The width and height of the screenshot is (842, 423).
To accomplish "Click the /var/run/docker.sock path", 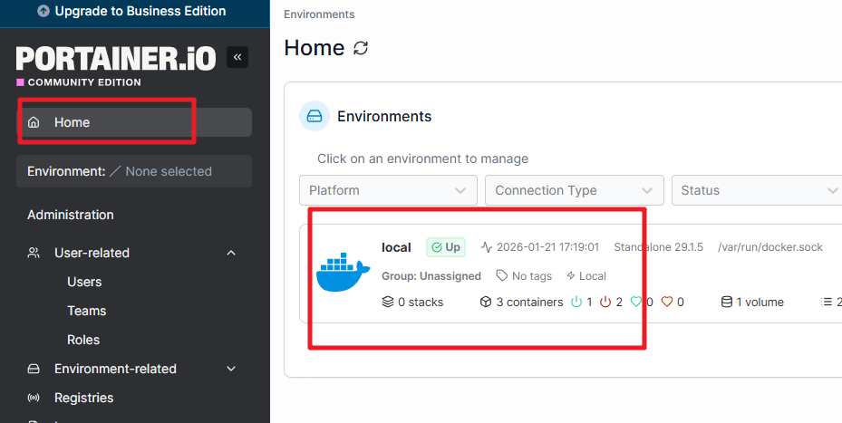I will click(770, 247).
